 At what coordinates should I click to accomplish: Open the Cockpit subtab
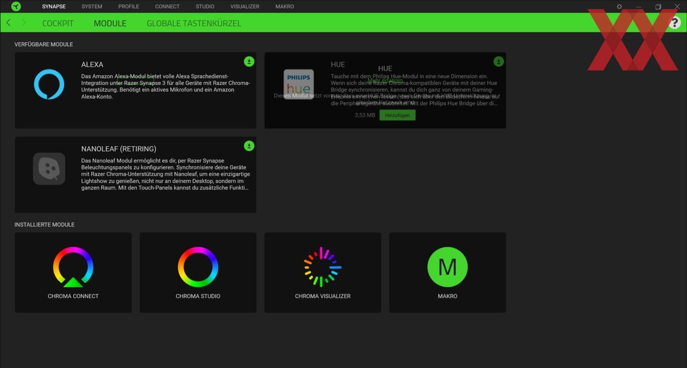58,23
